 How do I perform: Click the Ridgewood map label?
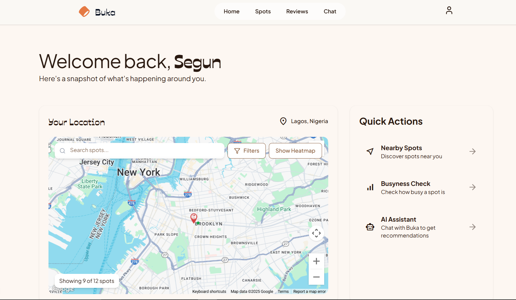pyautogui.click(x=256, y=185)
